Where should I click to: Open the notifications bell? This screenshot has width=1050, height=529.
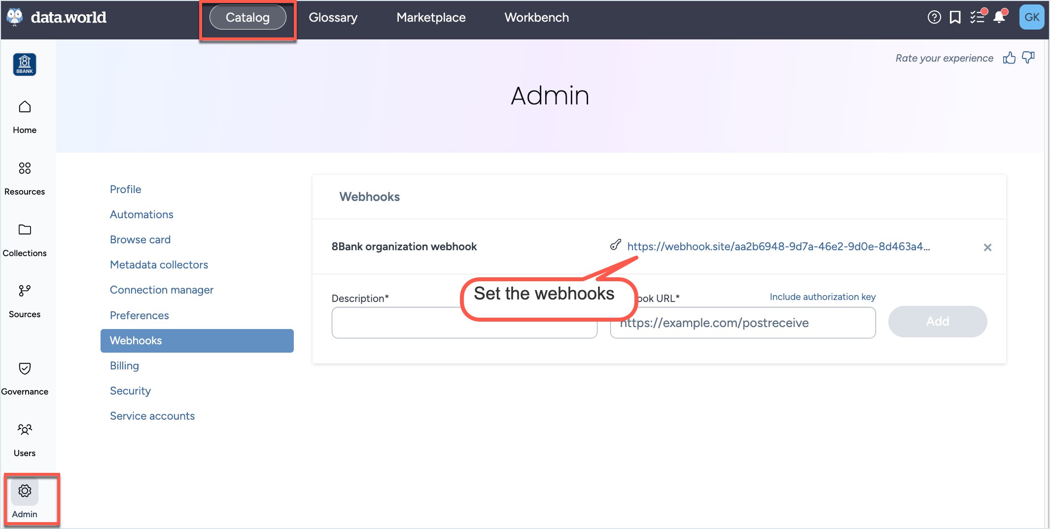[999, 18]
